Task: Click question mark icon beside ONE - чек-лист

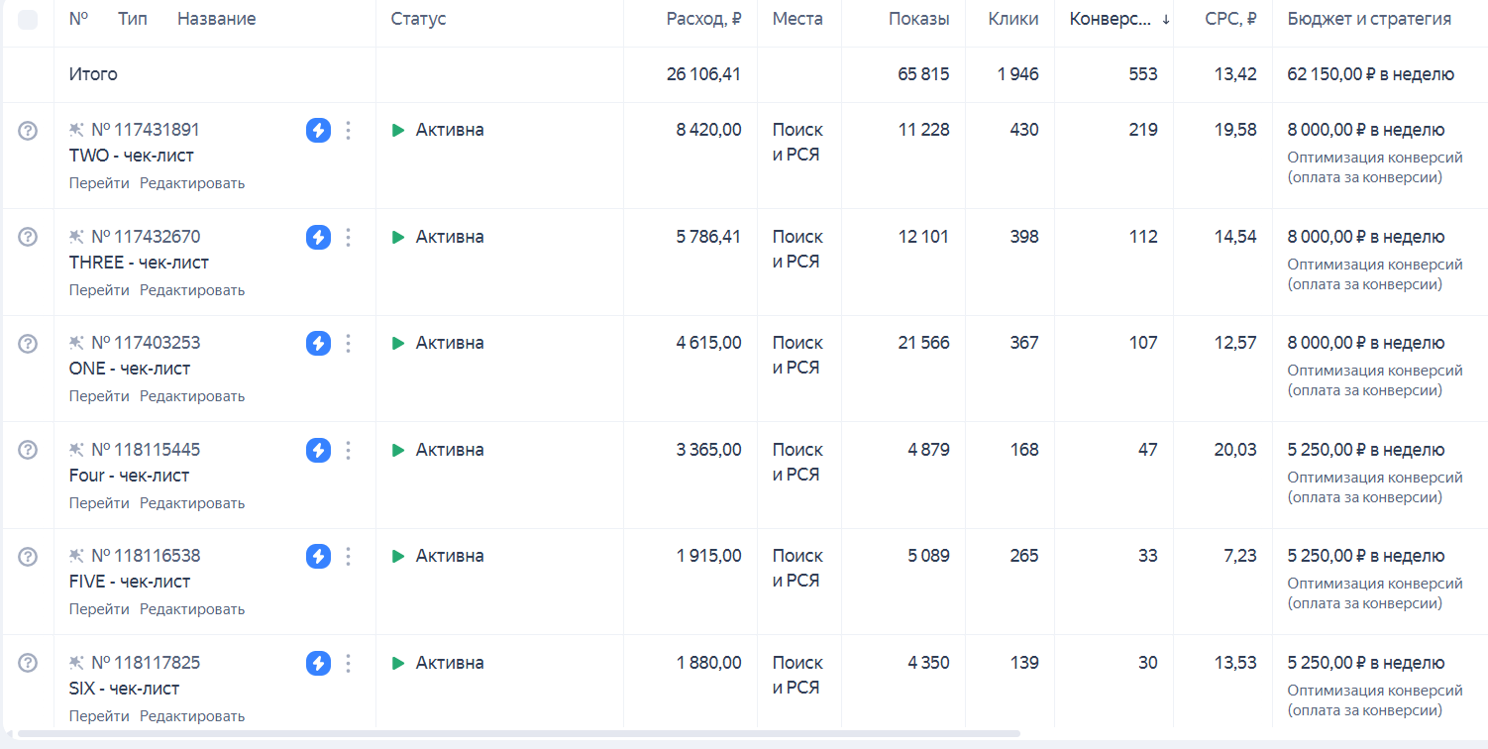Action: [28, 343]
